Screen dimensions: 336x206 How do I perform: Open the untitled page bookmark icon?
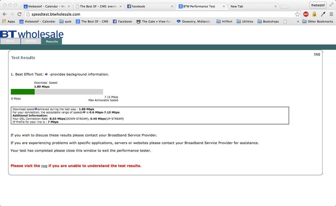coord(285,22)
